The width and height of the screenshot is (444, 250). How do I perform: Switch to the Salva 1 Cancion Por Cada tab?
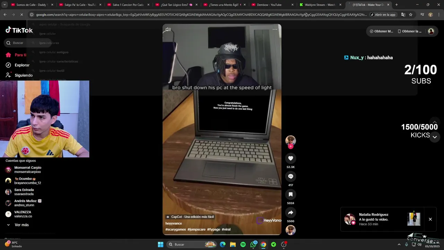128,5
